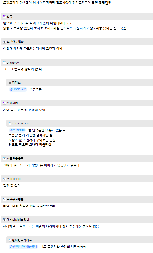Click the level icon beside 엔비디아에물렸다
The width and height of the screenshot is (153, 253).
5,220
